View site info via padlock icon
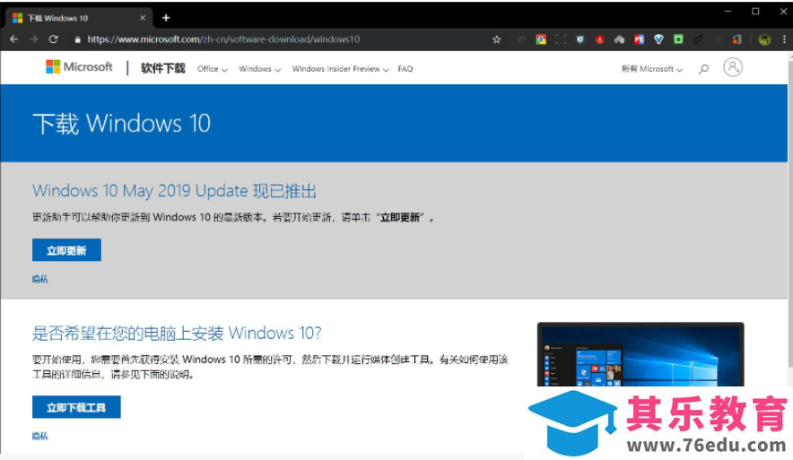This screenshot has height=460, width=793. [77, 39]
